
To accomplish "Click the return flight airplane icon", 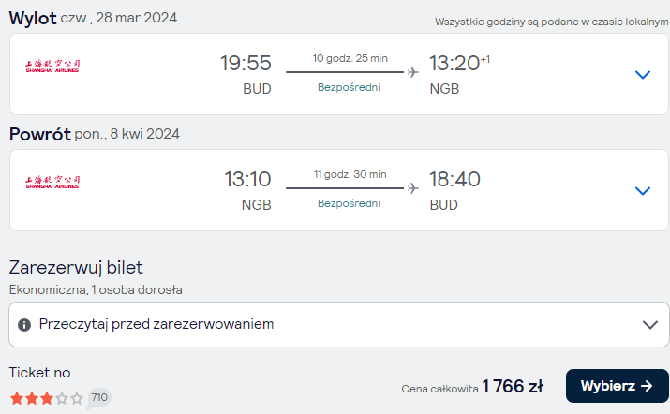I will point(412,188).
